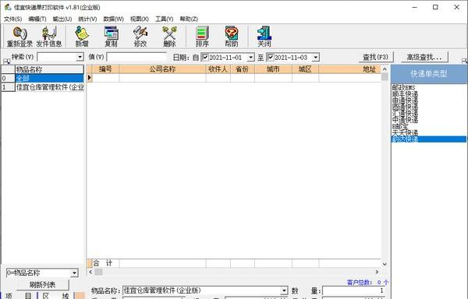The width and height of the screenshot is (468, 299).
Task: Click the 城市 column header
Action: pyautogui.click(x=273, y=69)
